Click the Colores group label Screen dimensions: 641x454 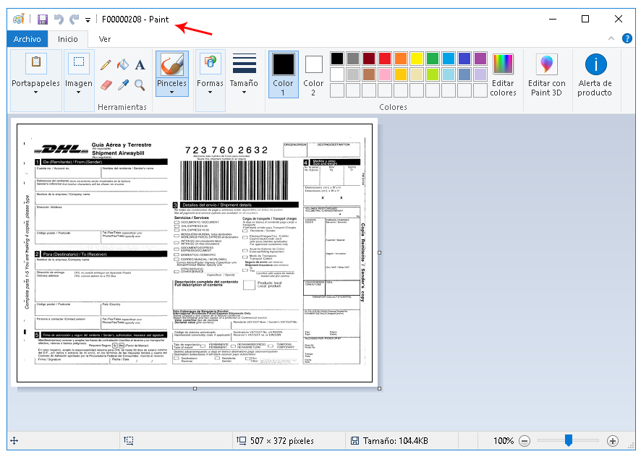pyautogui.click(x=394, y=107)
